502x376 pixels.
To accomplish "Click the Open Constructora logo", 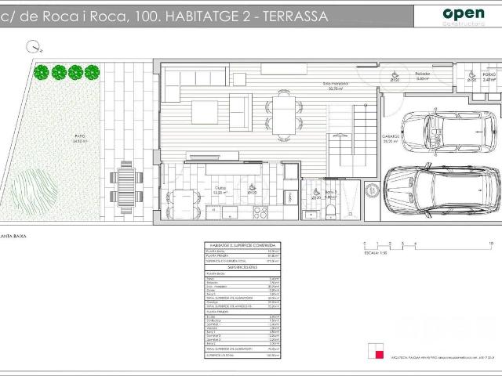I will coord(464,16).
